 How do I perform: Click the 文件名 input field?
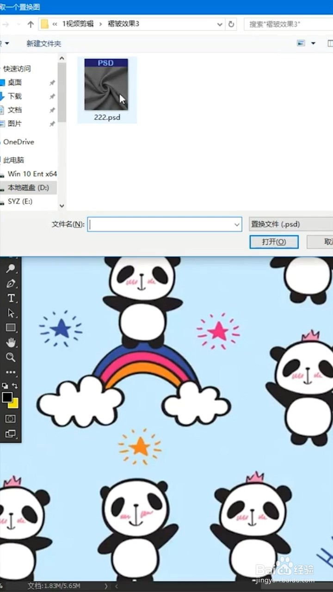tap(160, 224)
